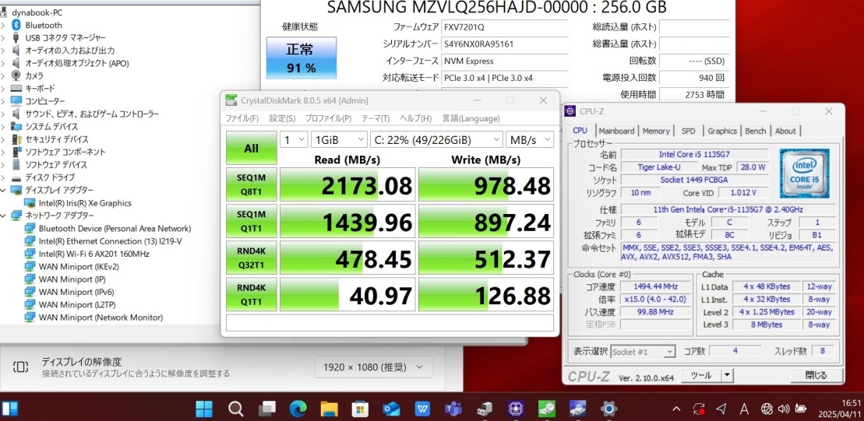Open Task View on the taskbar
Screen dimensions: 864x421
point(267,409)
